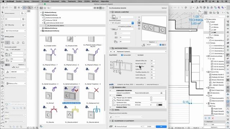Pick the EL_Spínač jednopólový - 1 object

(x=72, y=76)
